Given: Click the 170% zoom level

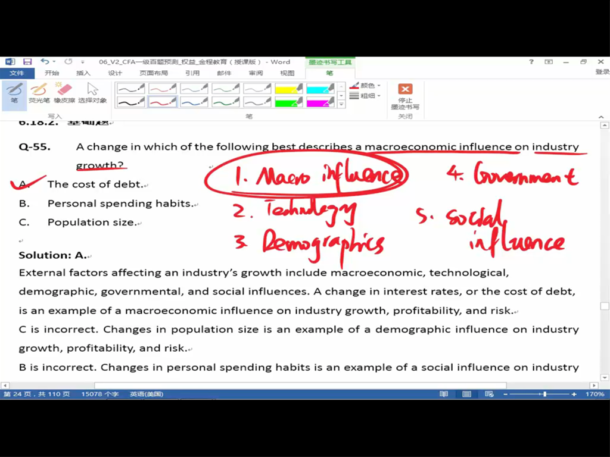Looking at the screenshot, I should click(x=595, y=394).
